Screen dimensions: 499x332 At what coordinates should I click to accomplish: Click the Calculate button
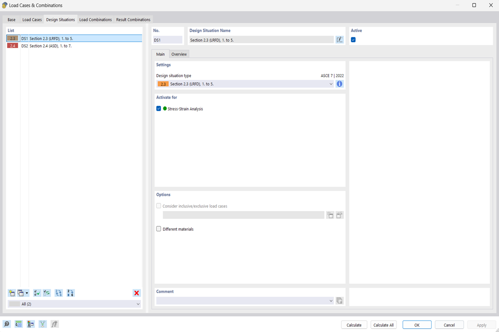tap(354, 325)
